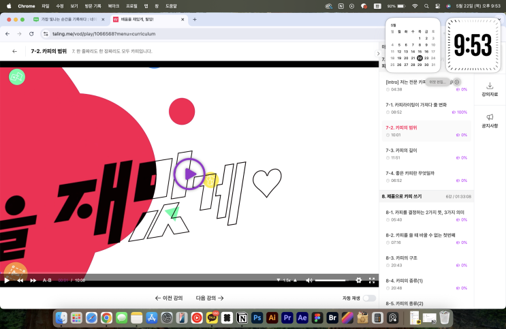Set A-B repeat section in player
Screen dimensions: 506x329
point(47,280)
